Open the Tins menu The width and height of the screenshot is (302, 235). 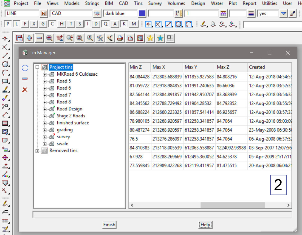138,3
